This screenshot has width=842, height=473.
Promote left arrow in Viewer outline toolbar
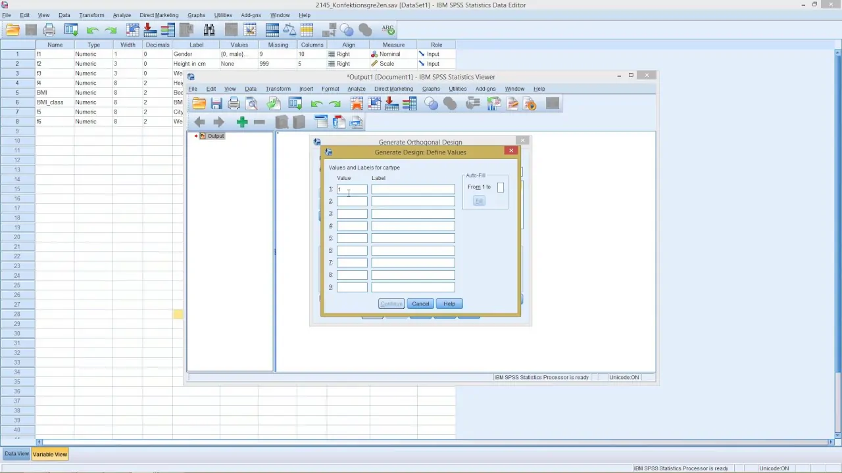[x=200, y=122]
